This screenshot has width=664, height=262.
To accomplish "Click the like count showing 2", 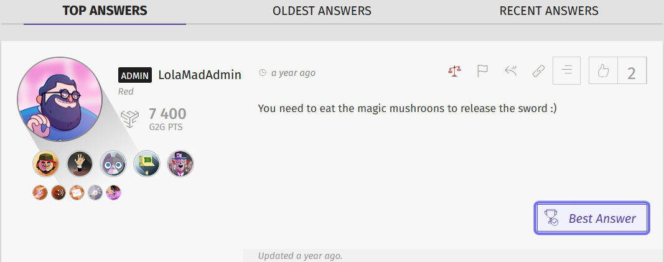I will [632, 70].
